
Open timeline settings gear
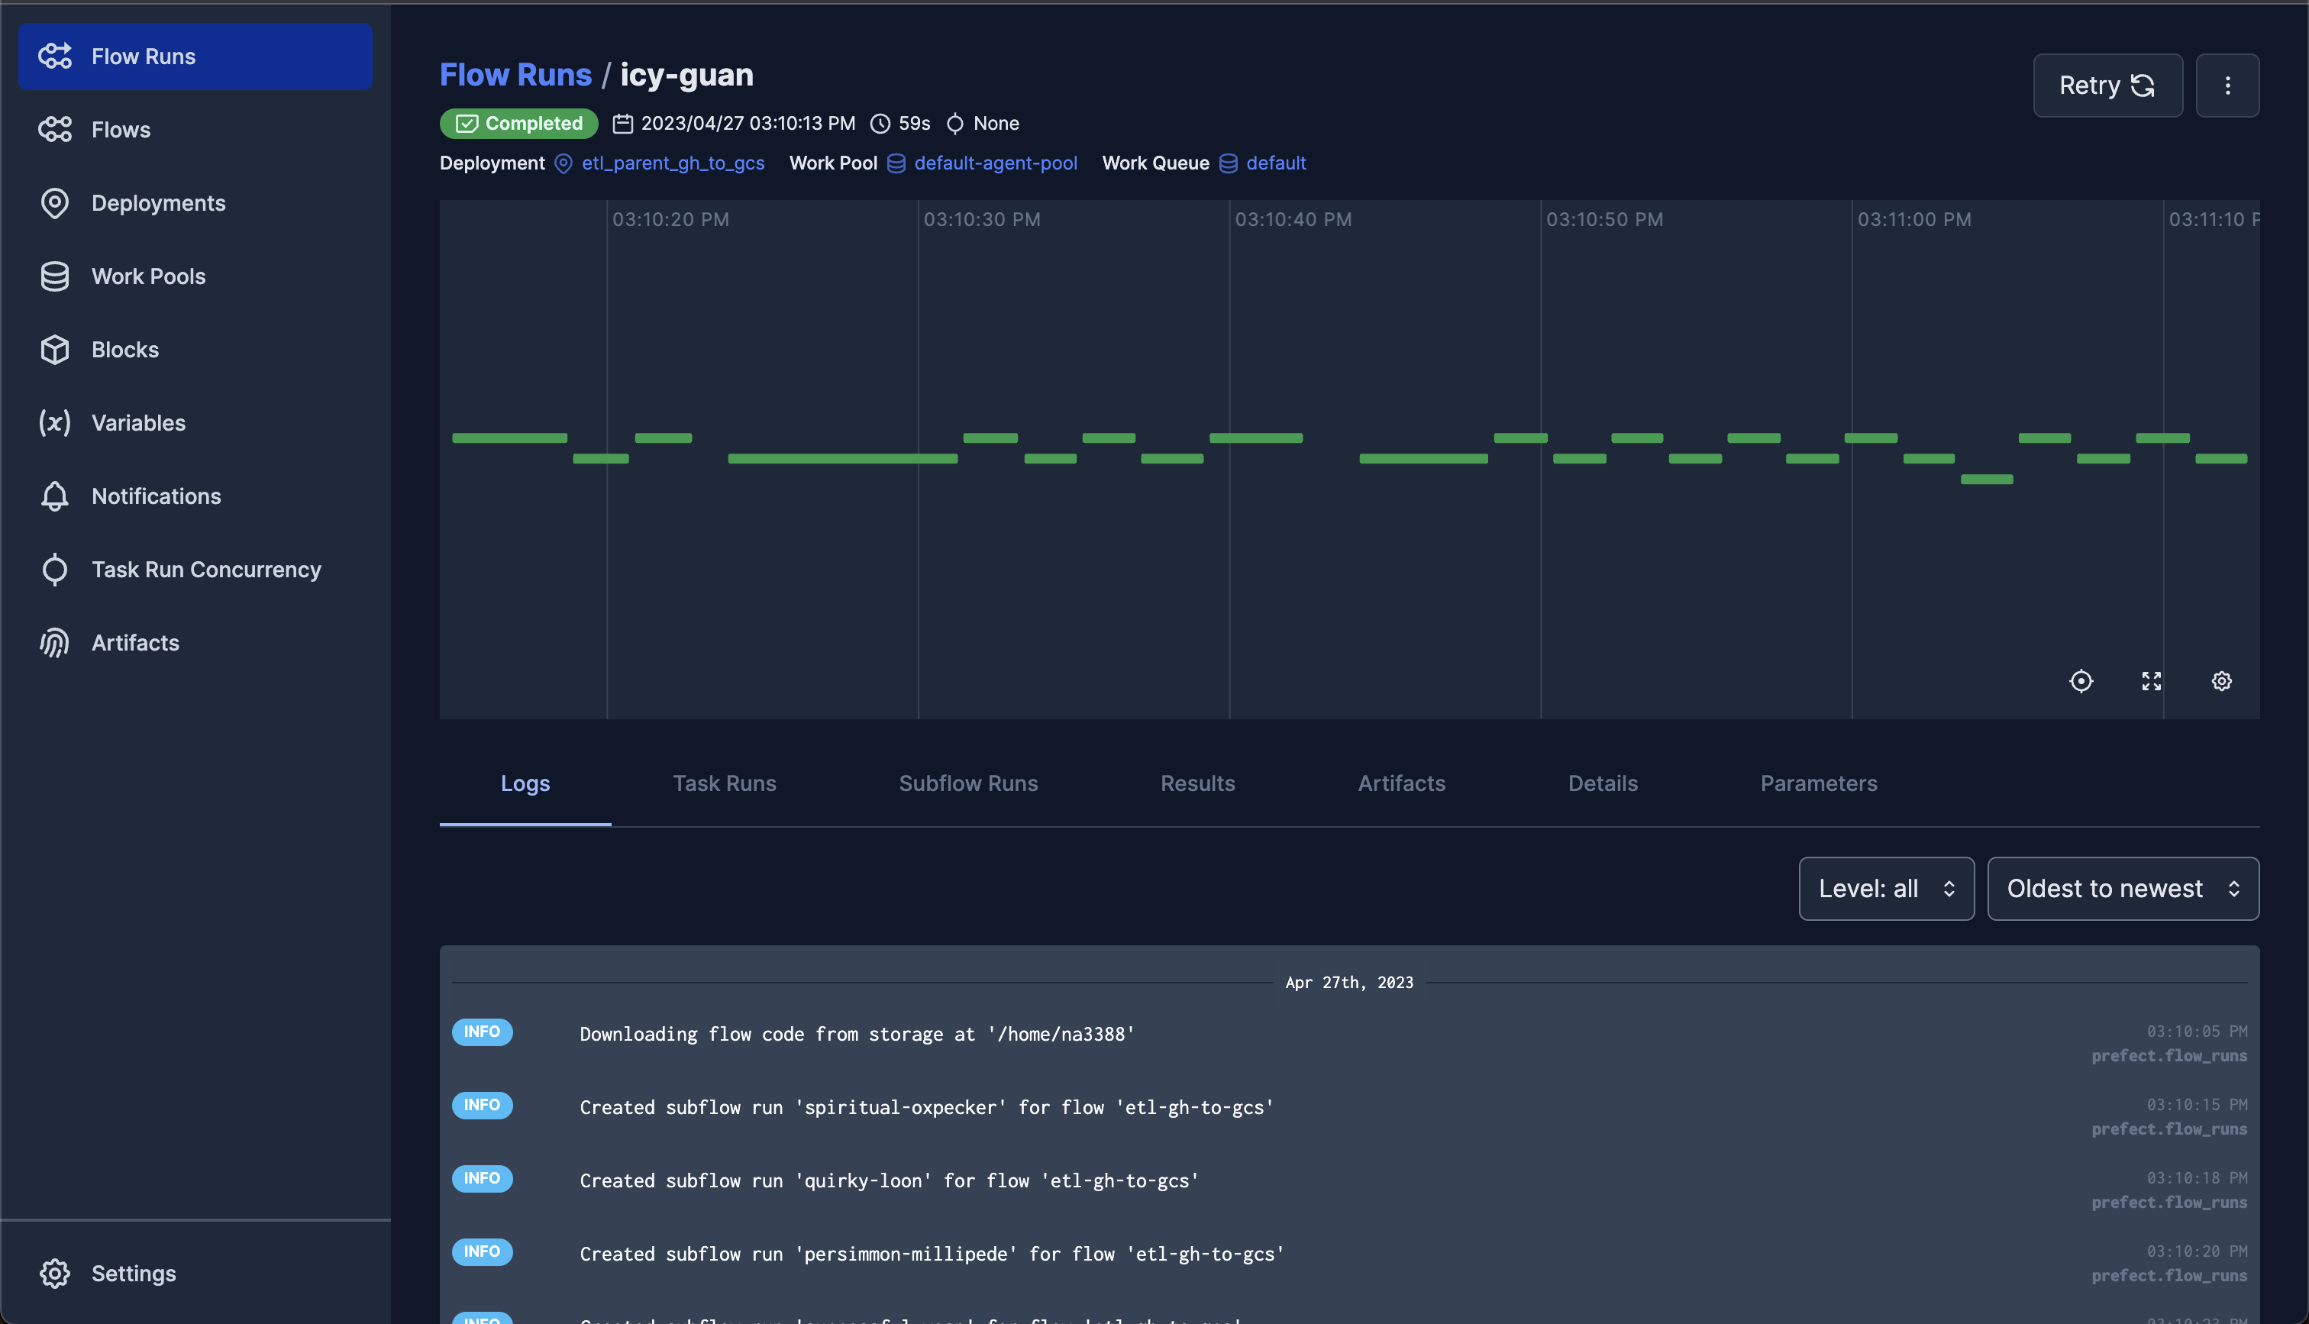(x=2222, y=681)
